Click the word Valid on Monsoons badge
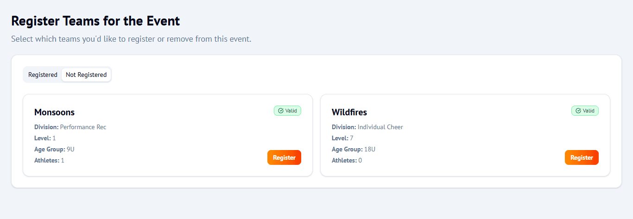Viewport: 633px width, 219px height. [291, 111]
